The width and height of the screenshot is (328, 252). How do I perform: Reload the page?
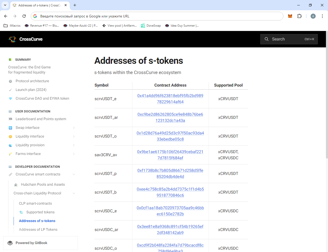pyautogui.click(x=24, y=16)
